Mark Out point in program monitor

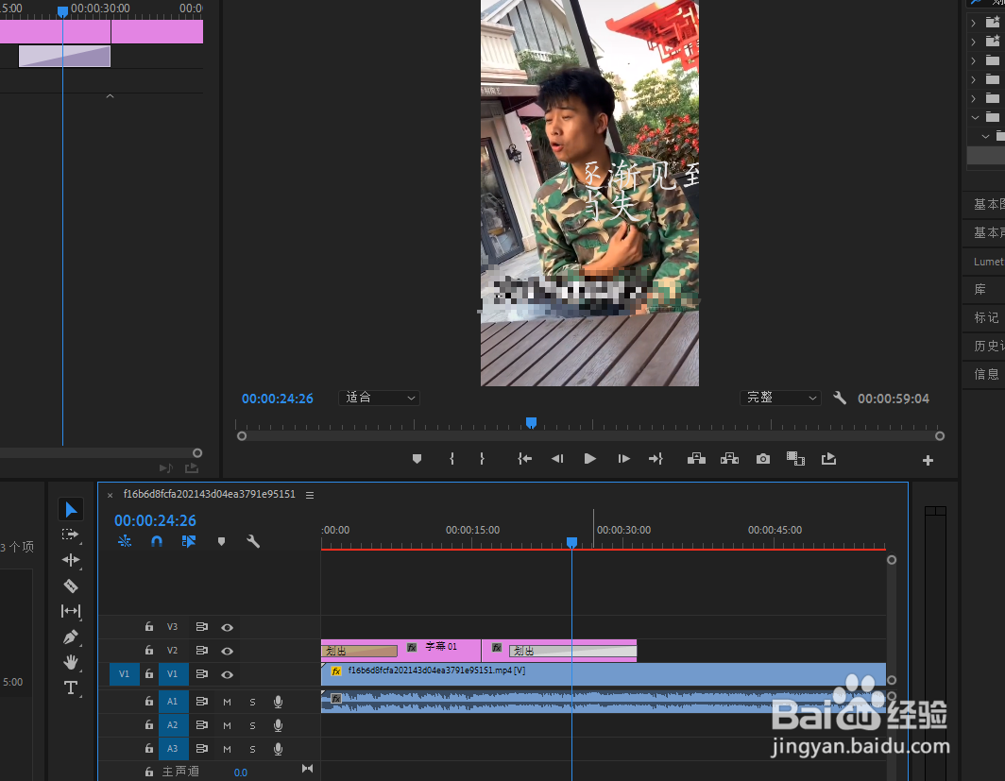point(482,459)
